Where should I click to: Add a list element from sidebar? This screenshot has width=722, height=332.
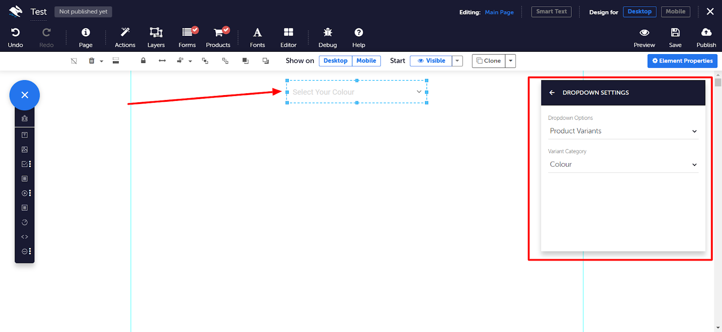coord(25,208)
